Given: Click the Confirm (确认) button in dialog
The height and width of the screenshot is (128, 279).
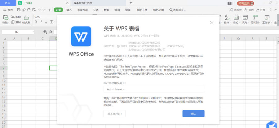Looking at the screenshot, I should 193,114.
